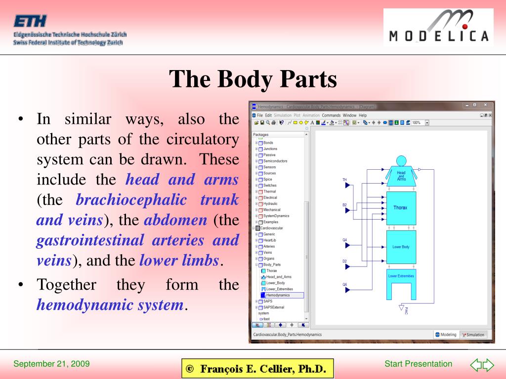Viewport: 506px width, 379px height.
Task: Toggle the grid alignment icon
Action: (x=340, y=122)
